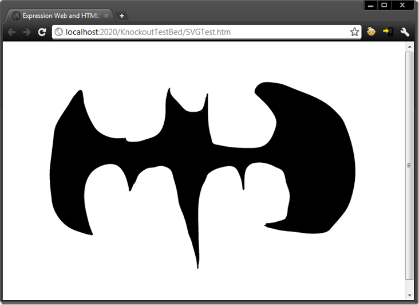The image size is (419, 305).
Task: Close the Expression Web and HTML tab
Action: point(106,16)
